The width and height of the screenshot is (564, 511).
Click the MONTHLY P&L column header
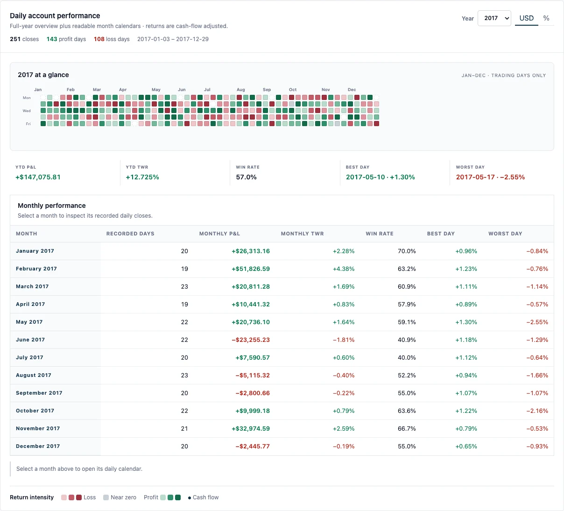(219, 234)
